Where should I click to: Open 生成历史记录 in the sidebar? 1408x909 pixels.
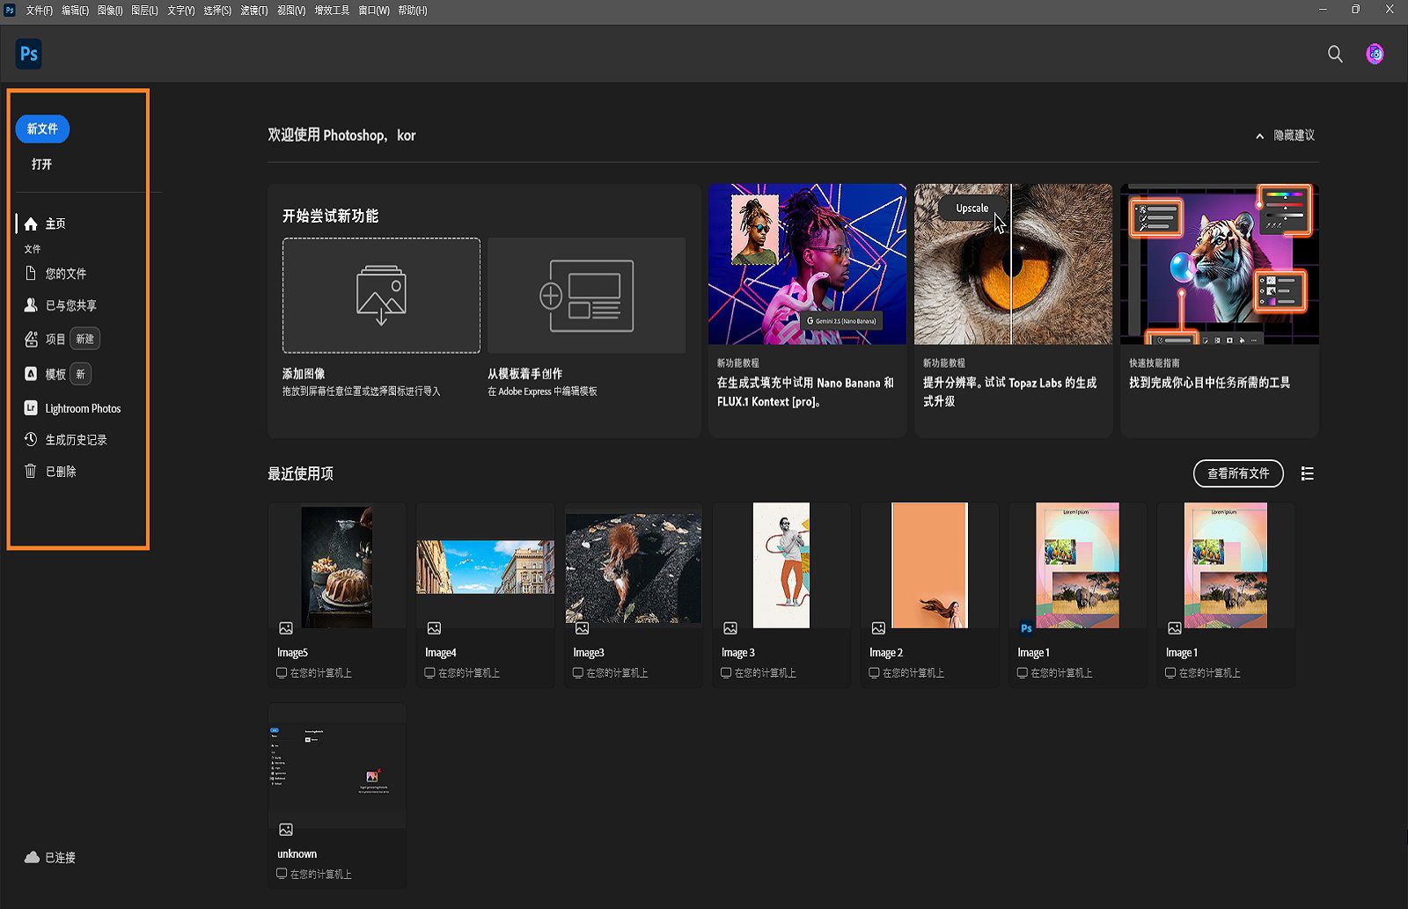pyautogui.click(x=76, y=439)
